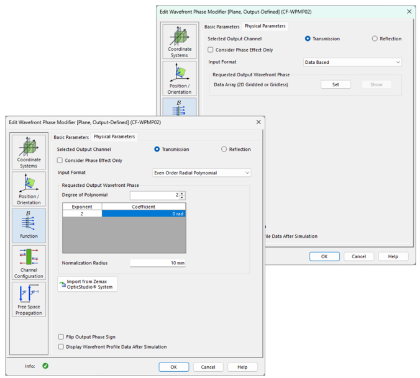
Task: Click Set button for Data Array
Action: (x=336, y=84)
